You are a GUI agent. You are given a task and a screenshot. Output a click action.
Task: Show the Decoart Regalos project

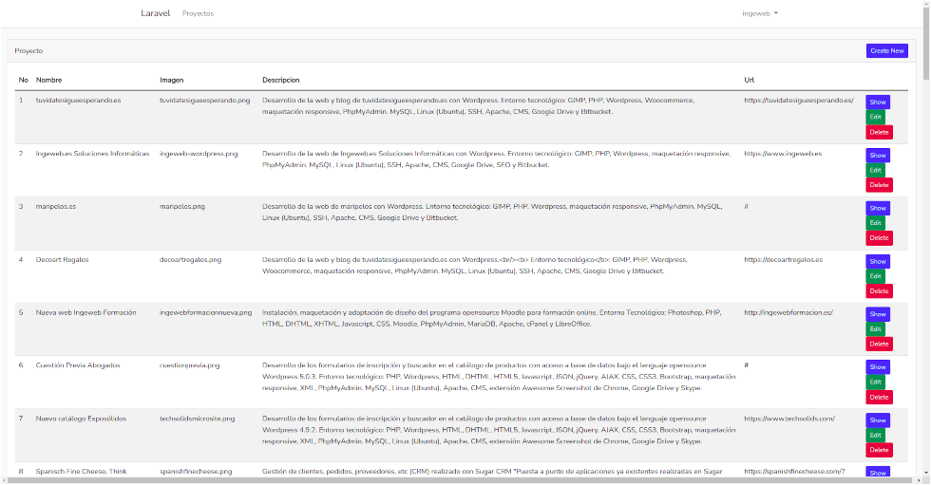(x=878, y=261)
